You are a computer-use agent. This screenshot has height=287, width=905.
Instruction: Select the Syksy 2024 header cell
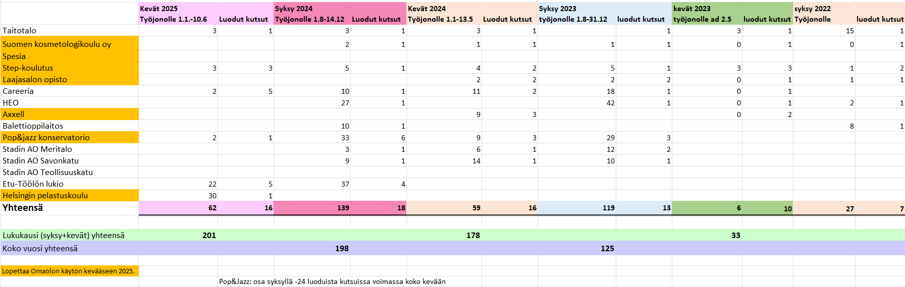coord(312,9)
